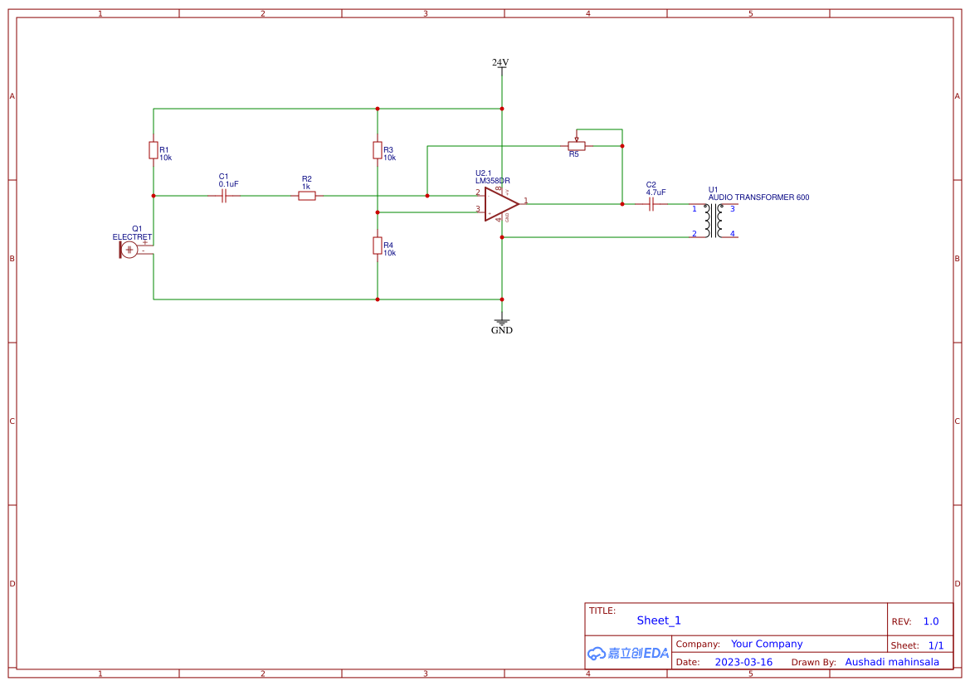Select the U1 audio transformer symbol
Screen dimensions: 970x686
tap(712, 220)
